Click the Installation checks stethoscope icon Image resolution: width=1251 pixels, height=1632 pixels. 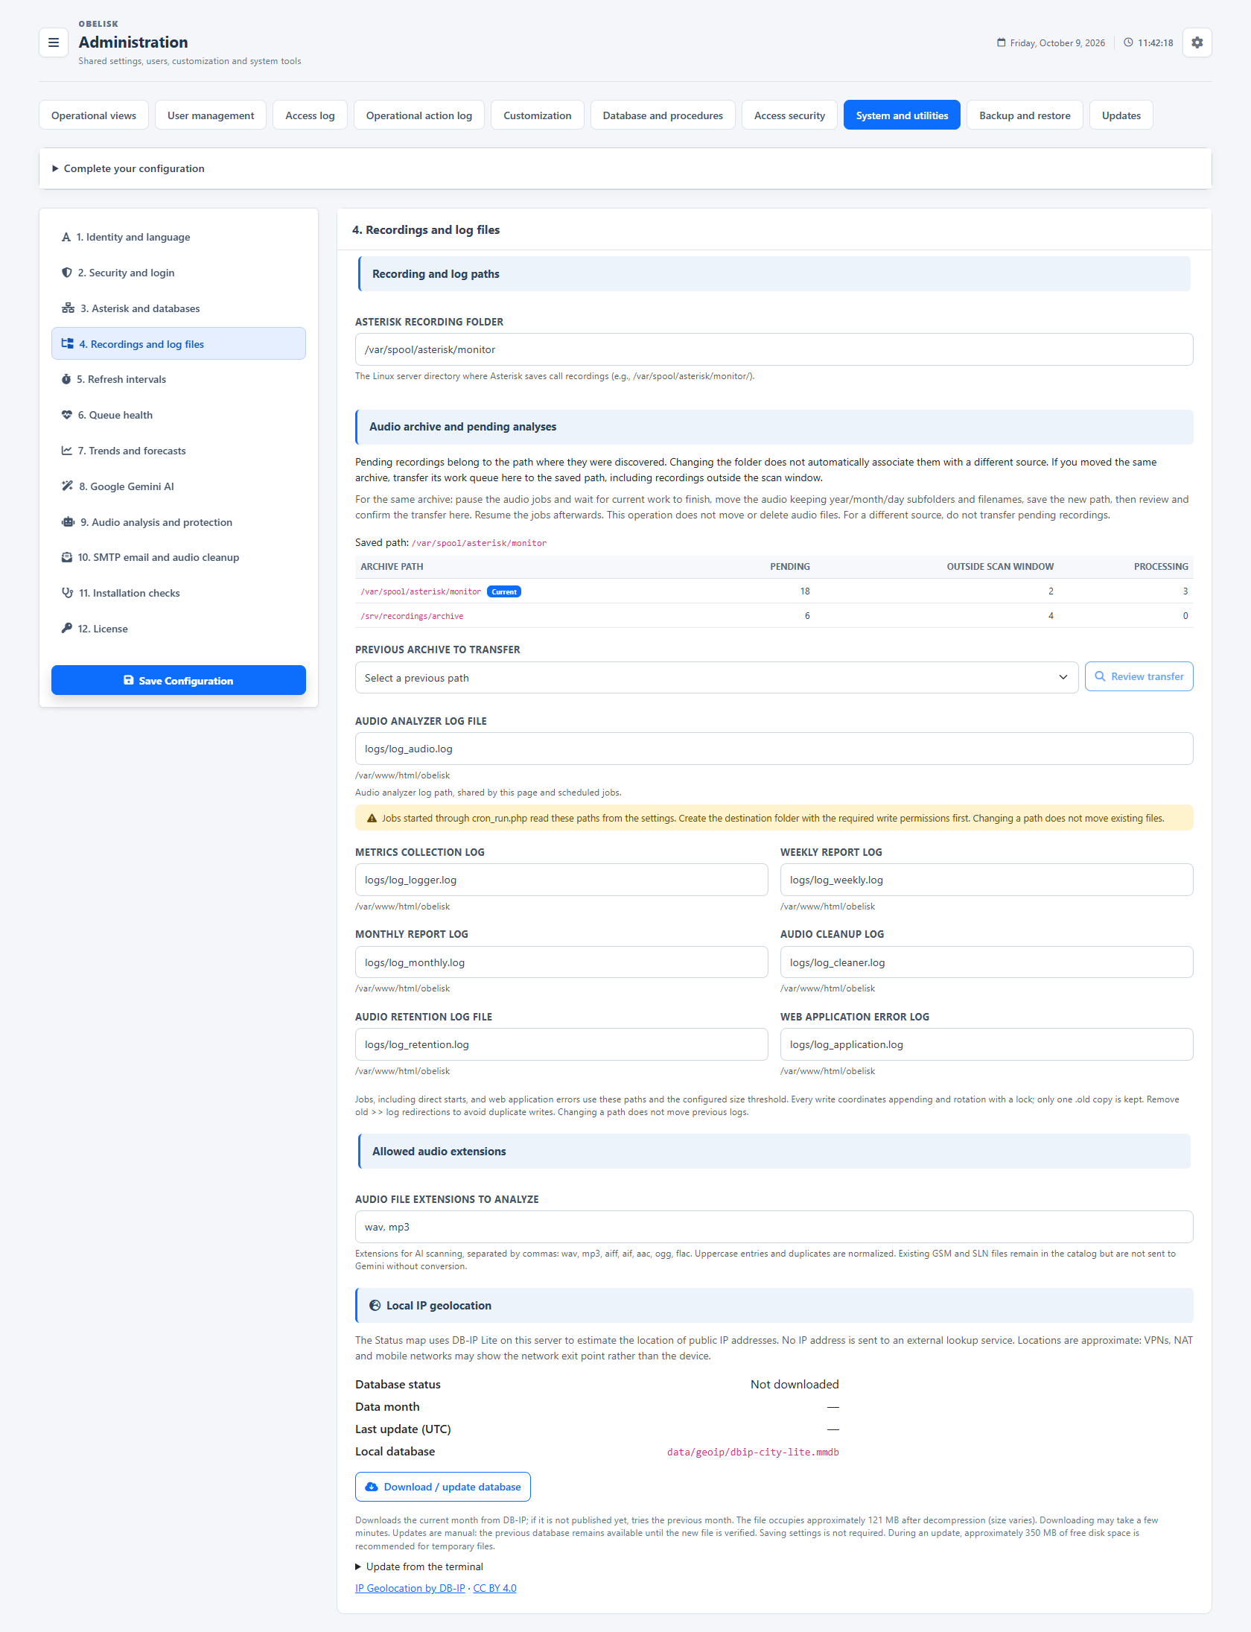(68, 593)
